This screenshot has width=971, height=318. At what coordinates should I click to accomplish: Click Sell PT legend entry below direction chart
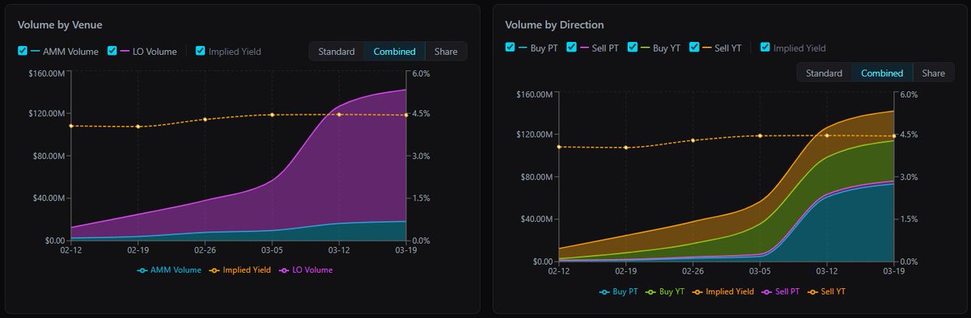click(x=780, y=291)
